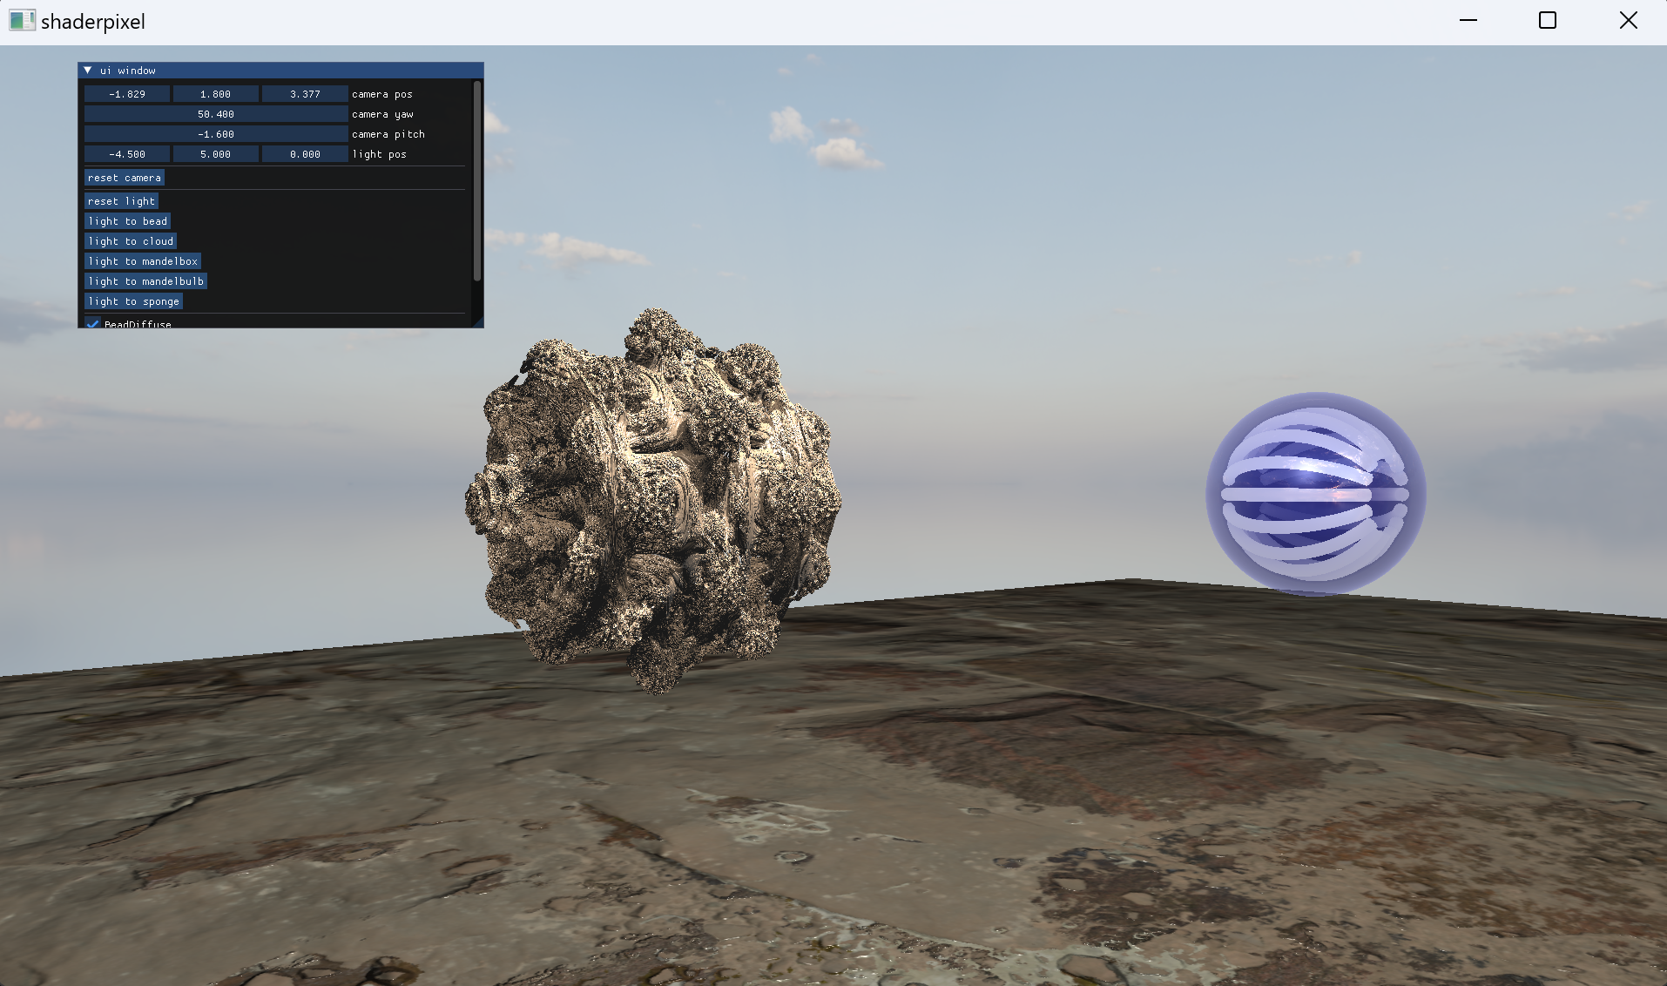Click the mandelbulb fractal object
This screenshot has height=986, width=1667.
(x=653, y=501)
